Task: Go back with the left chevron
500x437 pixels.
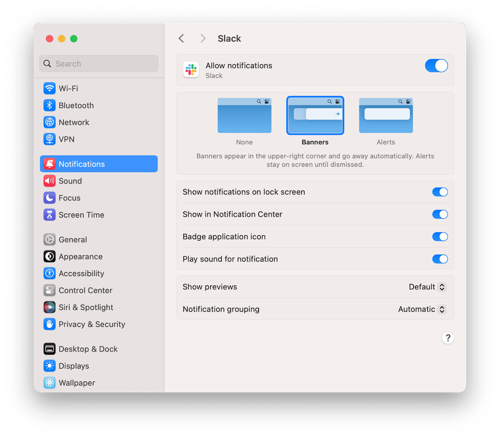Action: click(181, 38)
